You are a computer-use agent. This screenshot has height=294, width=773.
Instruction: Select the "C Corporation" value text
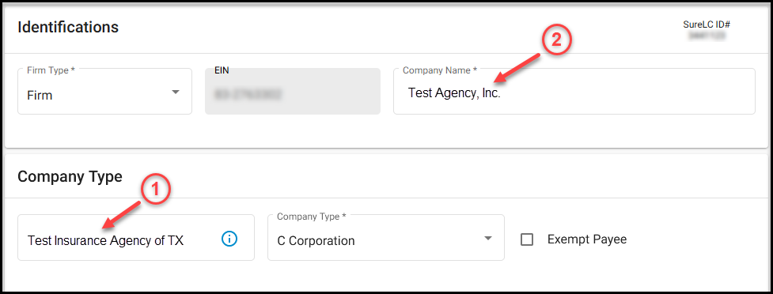316,241
